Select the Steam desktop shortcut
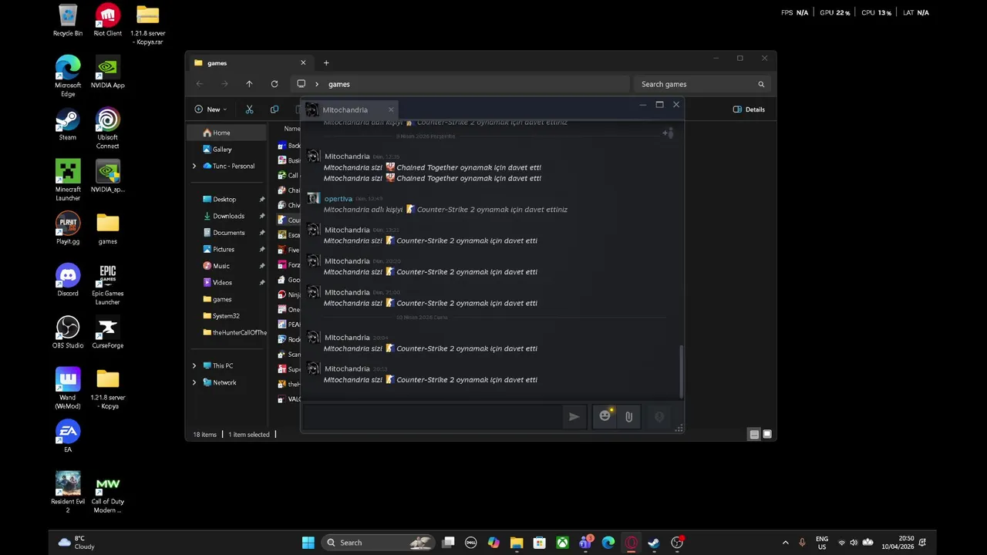Screen dimensions: 987x555 pos(68,125)
